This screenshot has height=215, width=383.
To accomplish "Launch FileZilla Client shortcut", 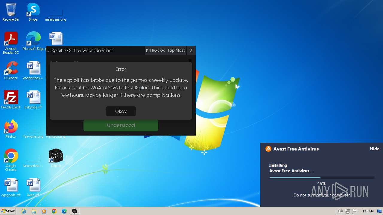I will (x=11, y=100).
